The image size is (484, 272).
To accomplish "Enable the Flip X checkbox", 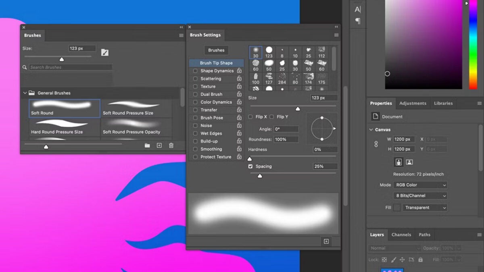I will [x=250, y=117].
